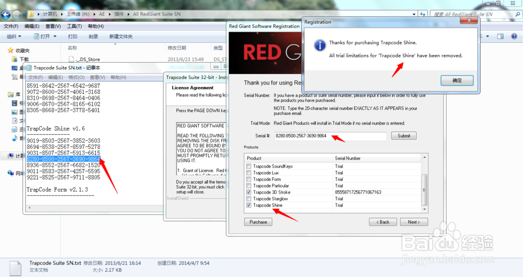Open Notepad's File (文件) menu
The image size is (523, 277).
(x=36, y=78)
